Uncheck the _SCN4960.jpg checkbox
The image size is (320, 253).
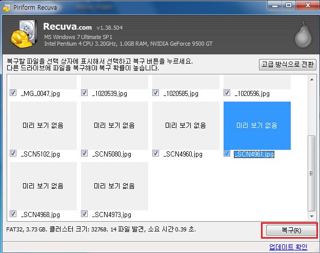click(x=155, y=153)
